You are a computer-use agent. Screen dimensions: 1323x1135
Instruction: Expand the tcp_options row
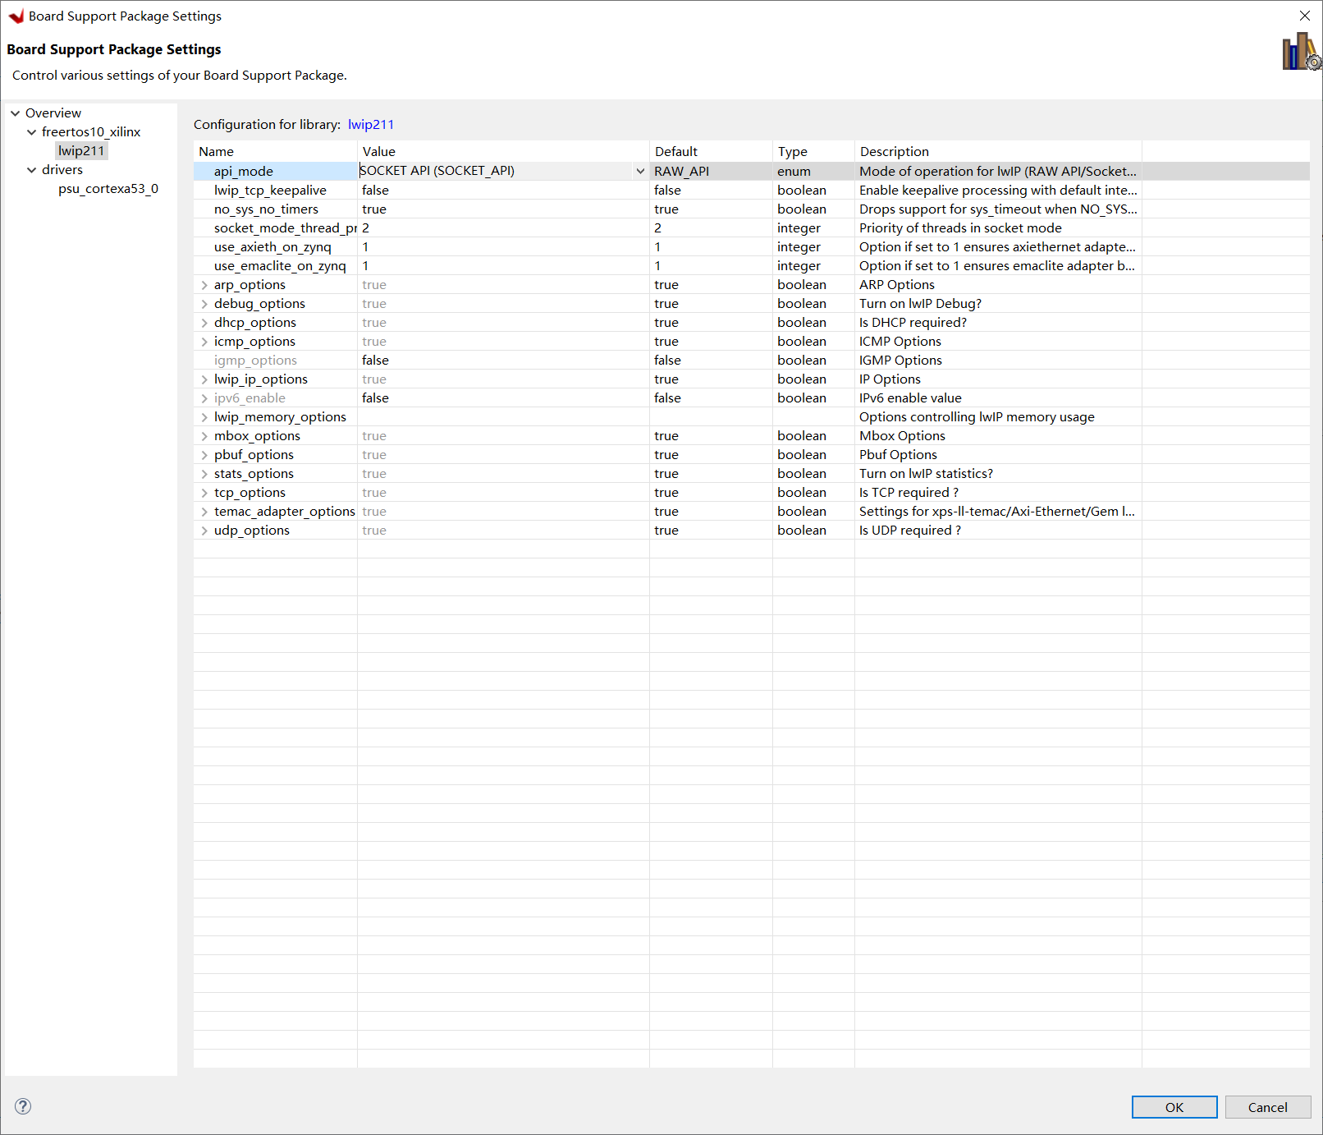pos(204,493)
